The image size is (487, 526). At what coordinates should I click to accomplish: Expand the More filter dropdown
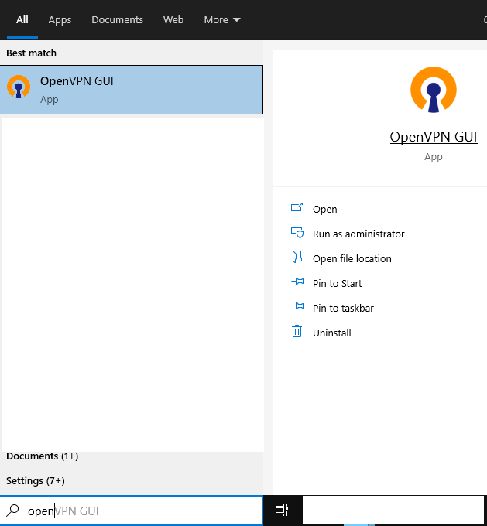222,20
